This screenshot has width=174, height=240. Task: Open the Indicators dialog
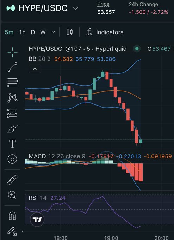(105, 32)
